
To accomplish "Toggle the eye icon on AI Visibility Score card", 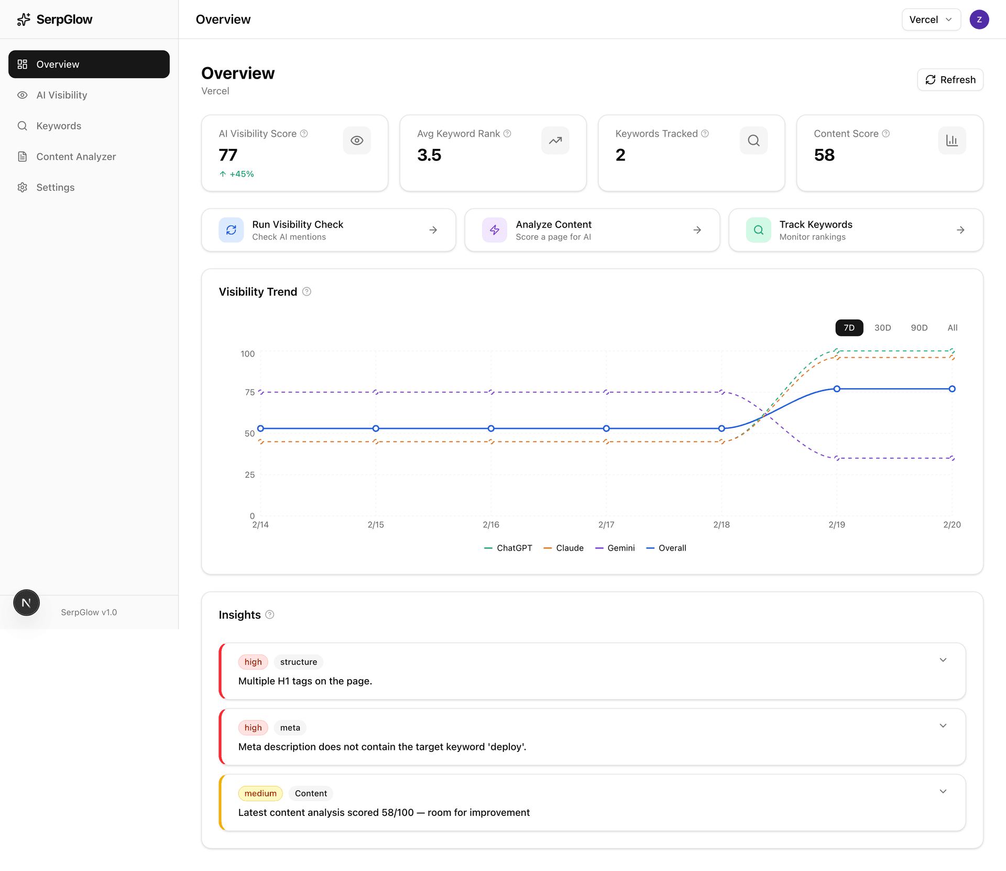I will tap(357, 140).
